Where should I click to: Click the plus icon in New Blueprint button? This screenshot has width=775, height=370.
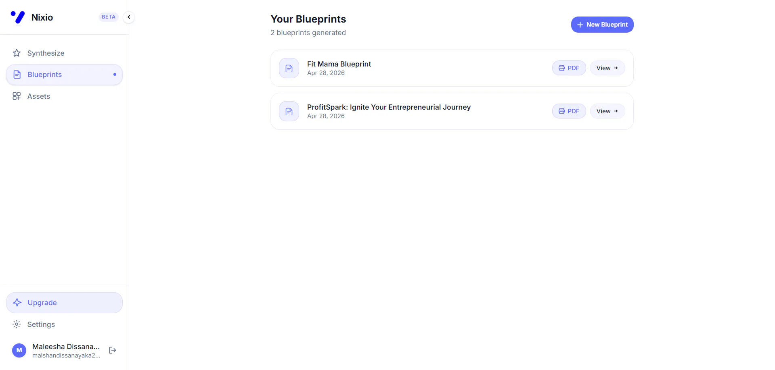[x=580, y=25]
